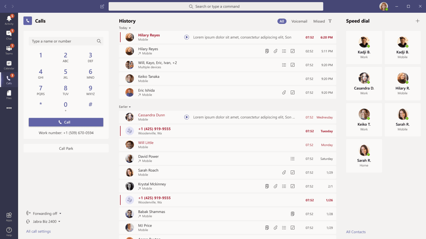Show more apps ellipsis in sidebar

[x=9, y=108]
